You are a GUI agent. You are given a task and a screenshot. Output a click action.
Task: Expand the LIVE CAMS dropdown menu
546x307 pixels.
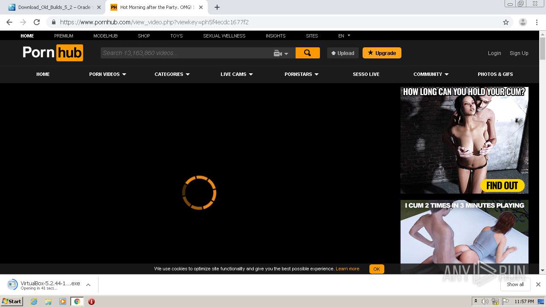pos(237,74)
